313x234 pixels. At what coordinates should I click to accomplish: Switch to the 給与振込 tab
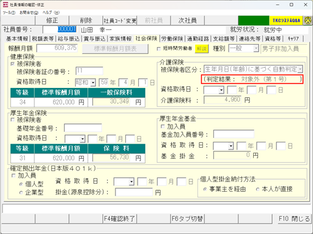click(68, 38)
